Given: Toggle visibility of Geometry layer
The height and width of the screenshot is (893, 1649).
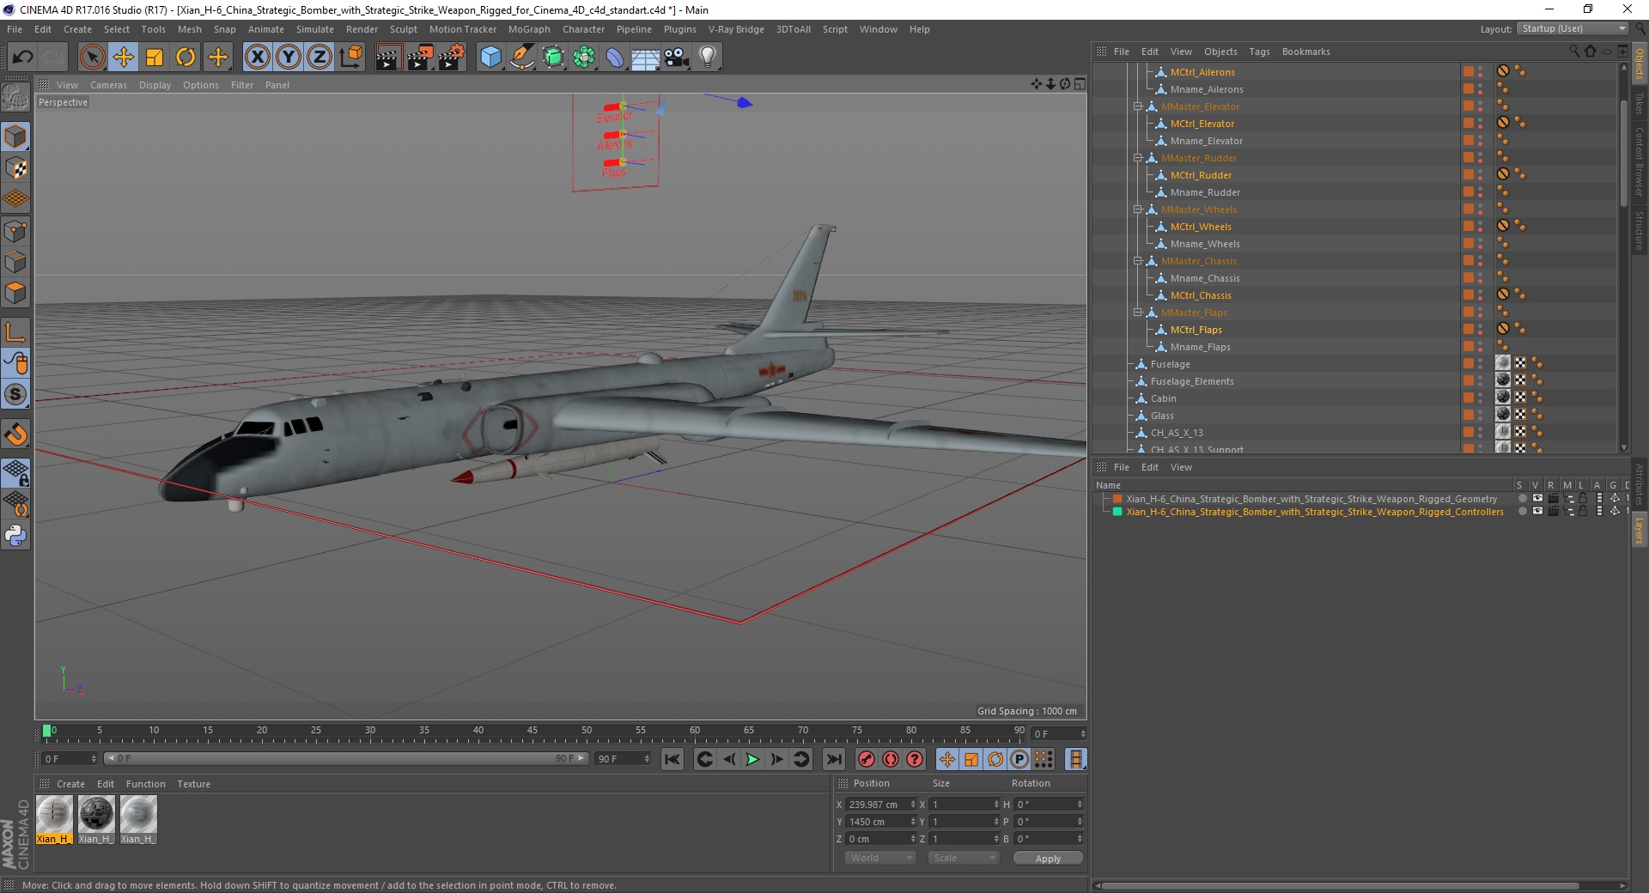Looking at the screenshot, I should tap(1537, 498).
